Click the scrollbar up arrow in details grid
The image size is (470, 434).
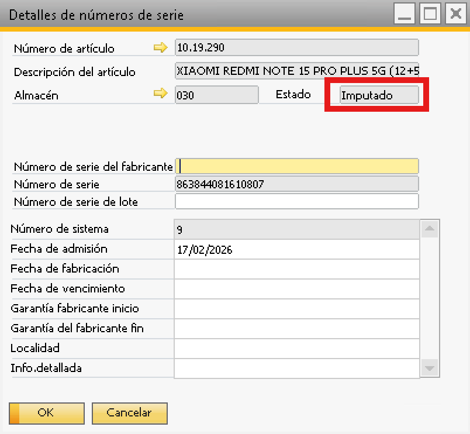tap(430, 229)
